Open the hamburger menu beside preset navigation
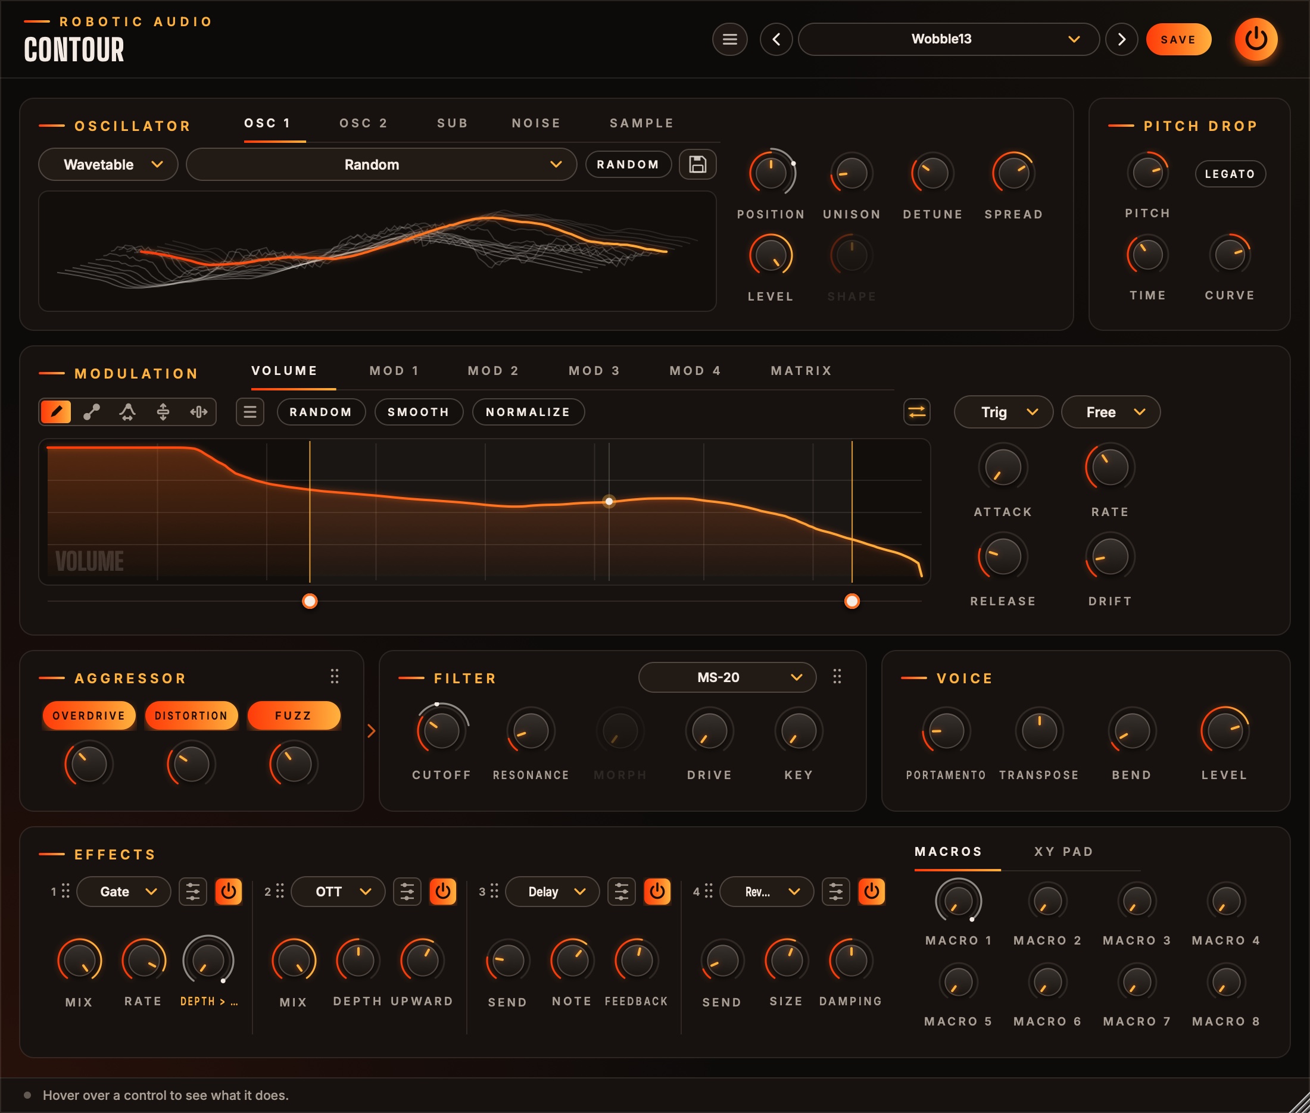Screen dimensions: 1310x1113 tap(729, 39)
